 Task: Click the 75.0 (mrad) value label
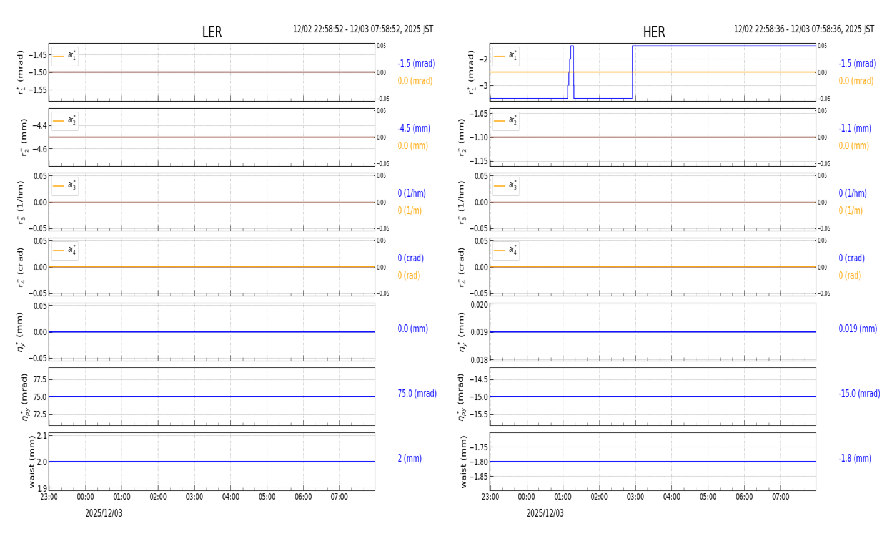click(417, 394)
